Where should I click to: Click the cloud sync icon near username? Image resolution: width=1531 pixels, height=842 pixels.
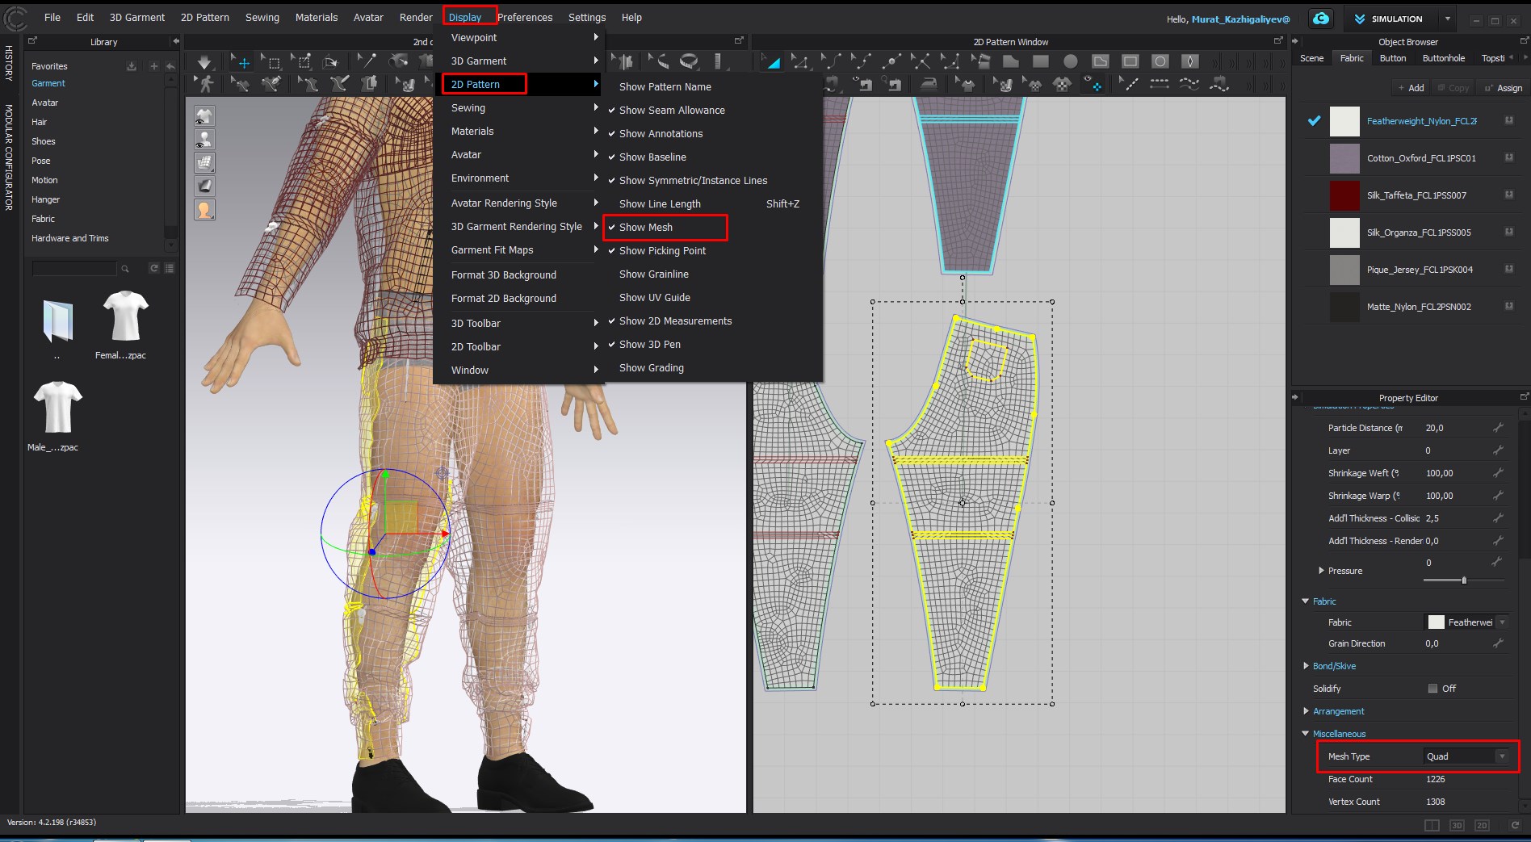pyautogui.click(x=1321, y=19)
